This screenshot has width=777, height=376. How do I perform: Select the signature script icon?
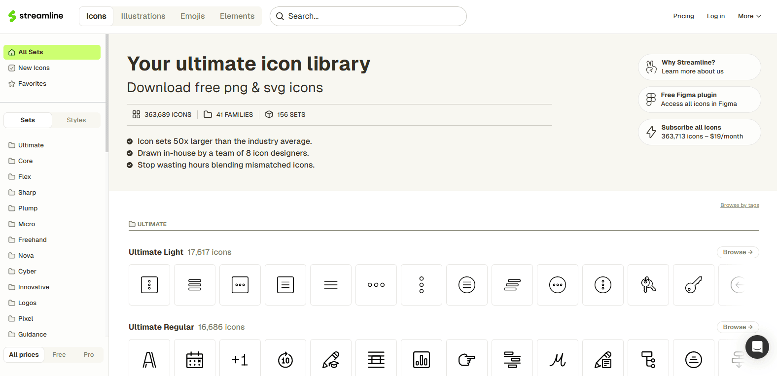point(558,360)
